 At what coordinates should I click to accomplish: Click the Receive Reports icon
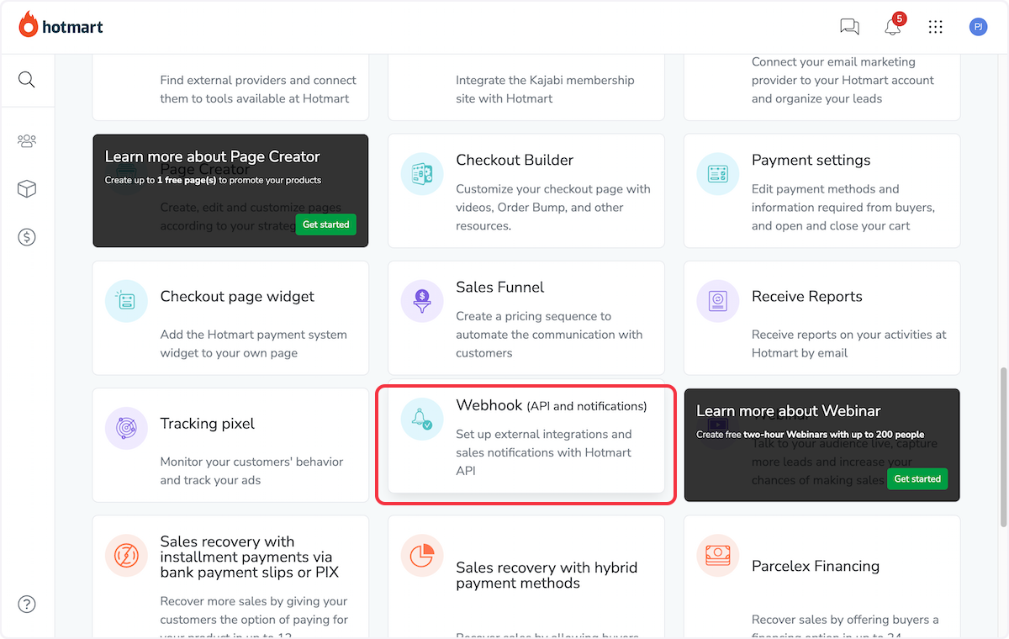tap(718, 301)
